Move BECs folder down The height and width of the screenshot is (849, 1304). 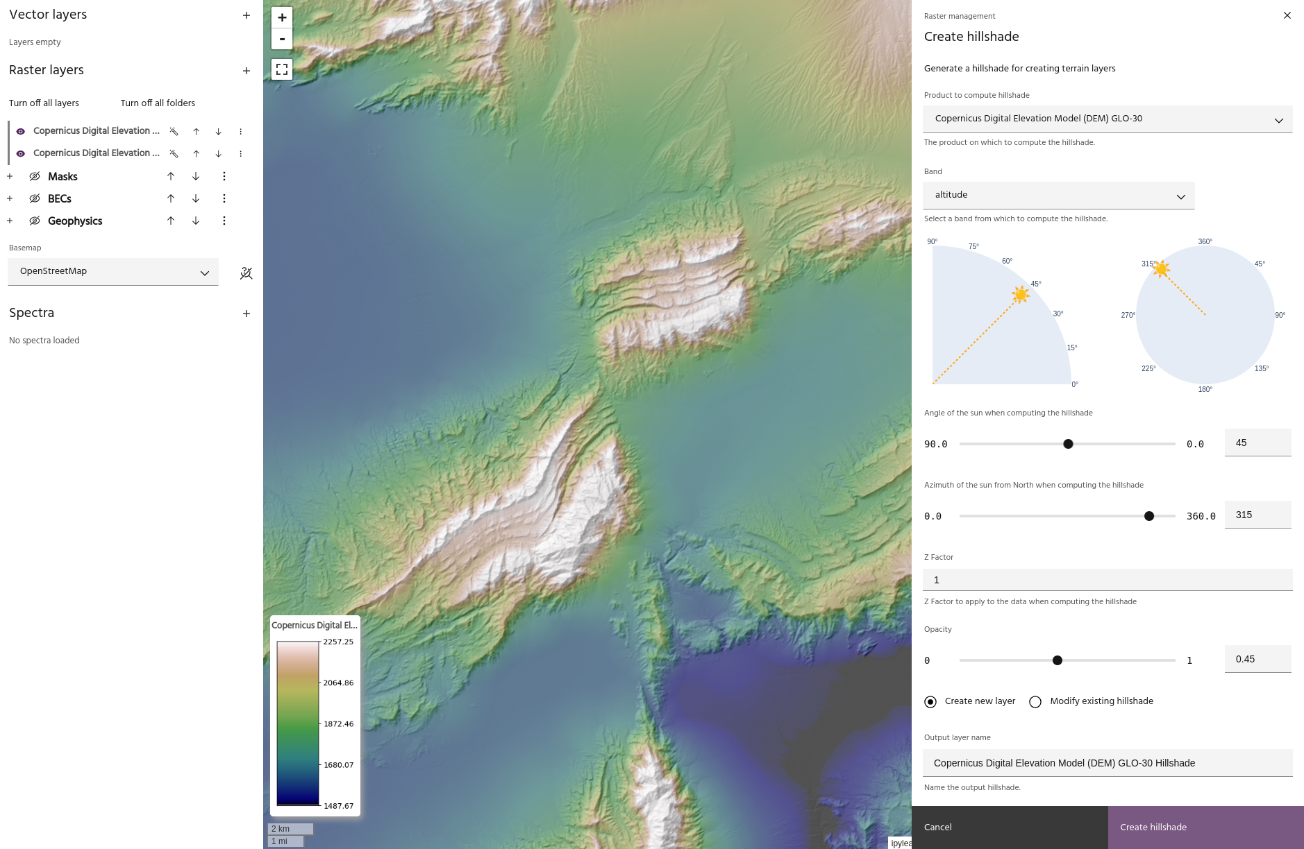tap(196, 199)
